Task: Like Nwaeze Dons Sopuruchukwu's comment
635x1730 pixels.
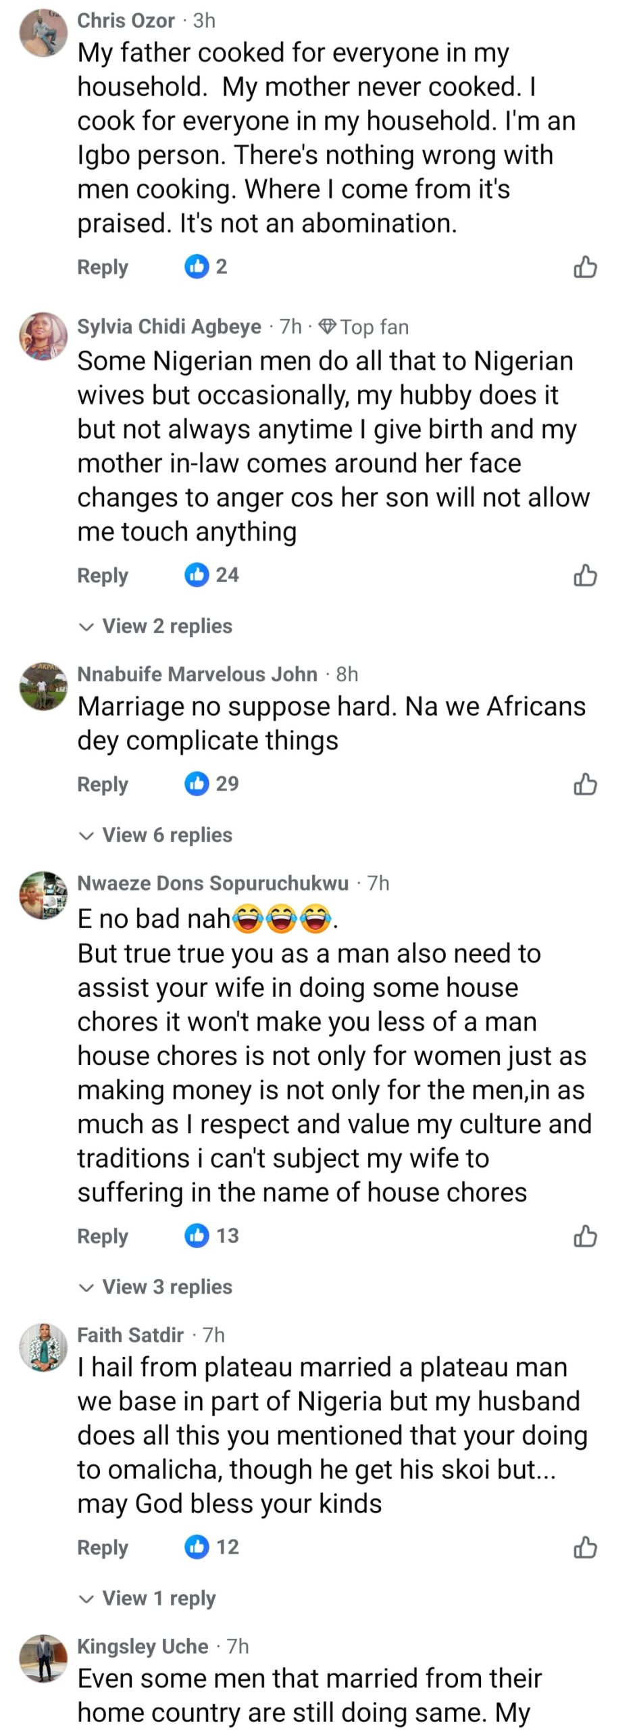Action: [x=585, y=1236]
